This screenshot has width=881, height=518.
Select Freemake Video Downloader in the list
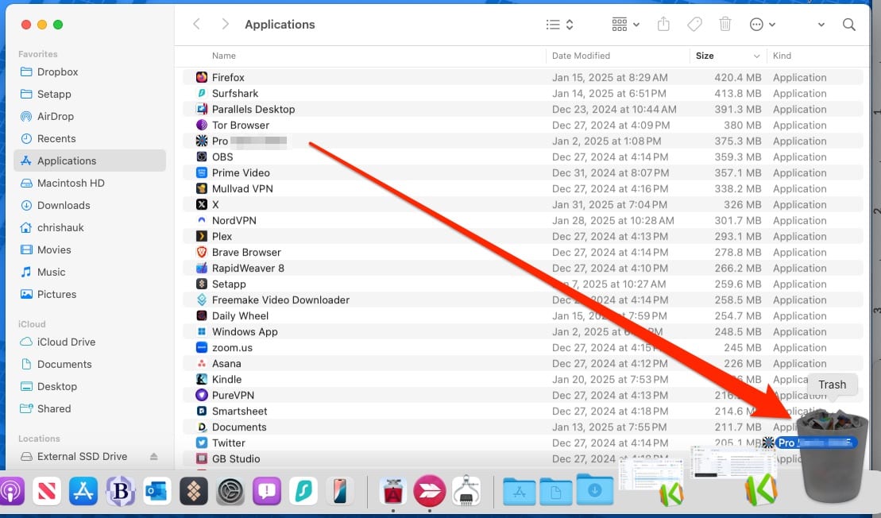click(x=523, y=300)
